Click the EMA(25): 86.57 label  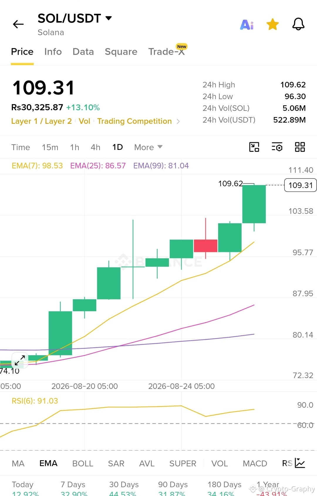pyautogui.click(x=98, y=166)
